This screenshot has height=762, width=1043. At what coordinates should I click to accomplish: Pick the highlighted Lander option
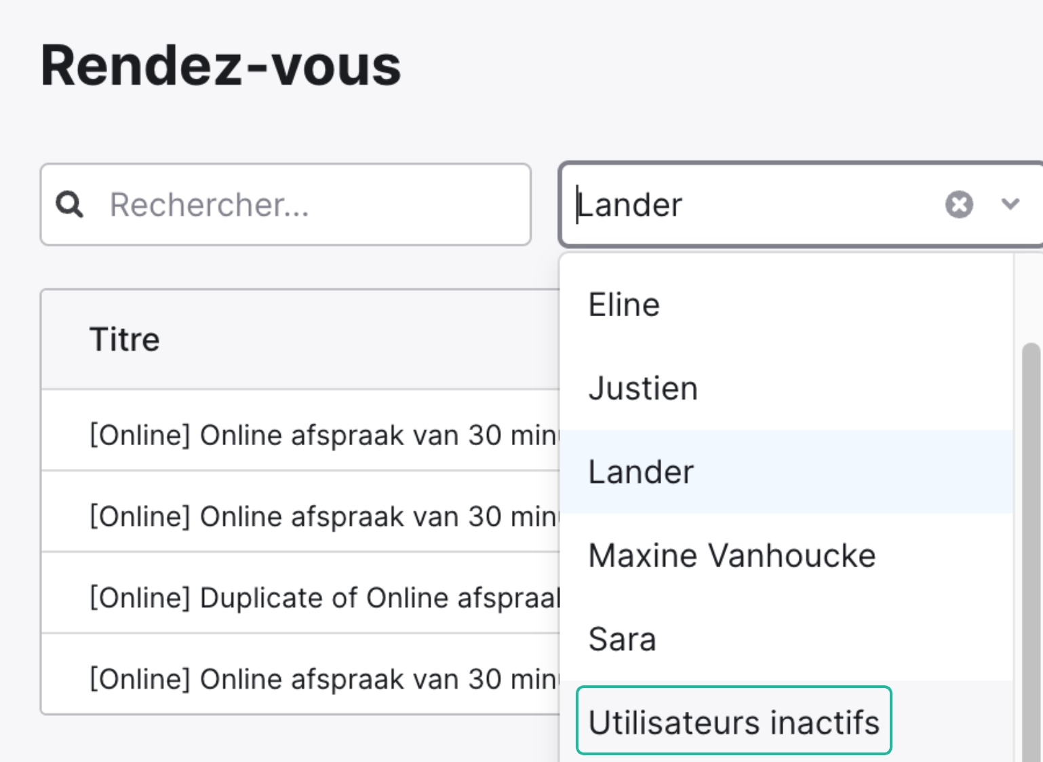click(x=787, y=472)
